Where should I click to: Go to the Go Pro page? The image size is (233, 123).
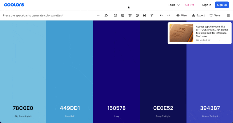(190, 5)
